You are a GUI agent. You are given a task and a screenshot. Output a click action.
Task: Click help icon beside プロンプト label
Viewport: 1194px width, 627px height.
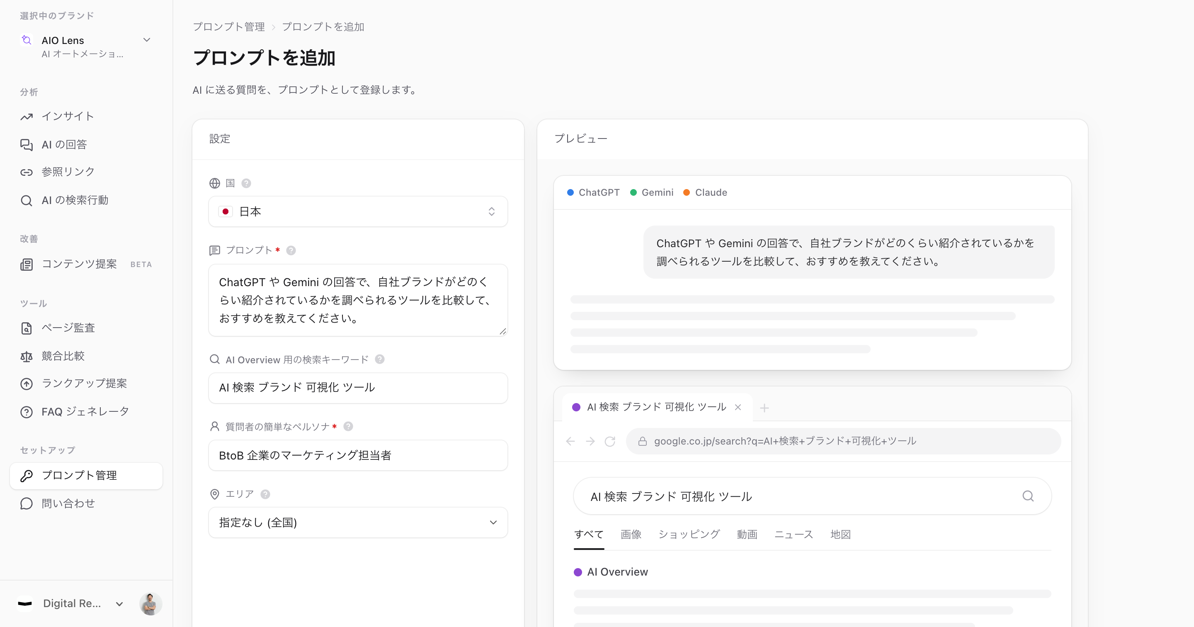pyautogui.click(x=291, y=250)
